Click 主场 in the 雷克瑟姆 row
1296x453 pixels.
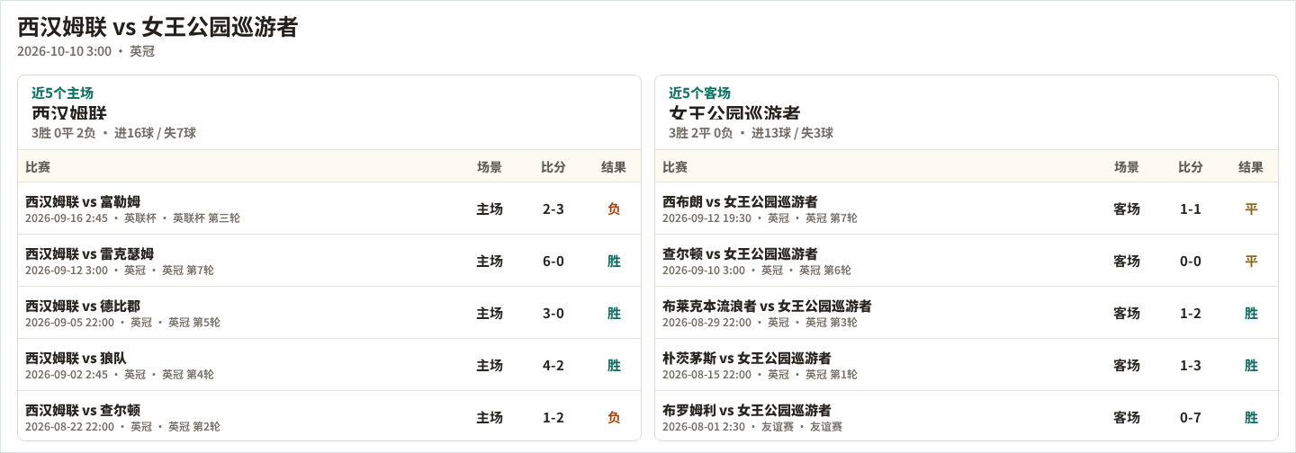click(490, 262)
